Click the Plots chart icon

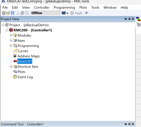pos(15,71)
